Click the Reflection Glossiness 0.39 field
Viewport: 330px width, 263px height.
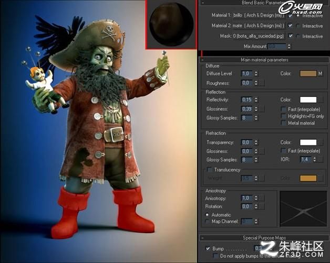point(247,109)
